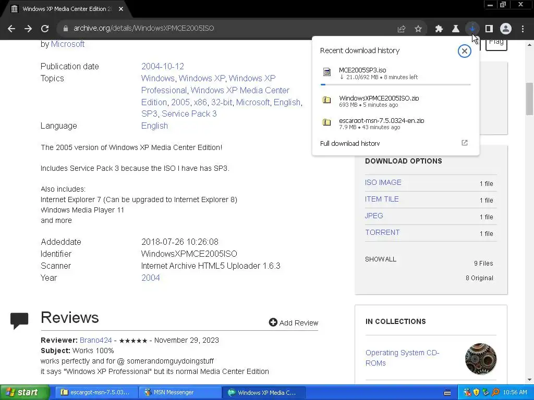Open the English language link
The image size is (534, 400).
(154, 126)
